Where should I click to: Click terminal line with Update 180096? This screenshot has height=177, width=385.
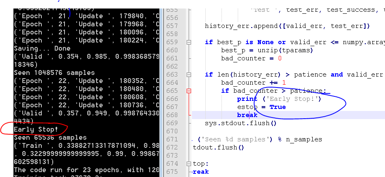tap(86, 32)
